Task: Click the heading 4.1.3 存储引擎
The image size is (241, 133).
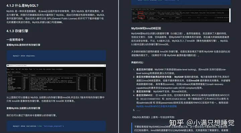Action: pos(17,31)
